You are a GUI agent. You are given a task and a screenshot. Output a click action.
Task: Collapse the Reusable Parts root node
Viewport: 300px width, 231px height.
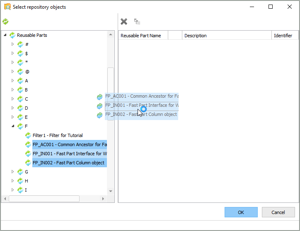(x=5, y=35)
